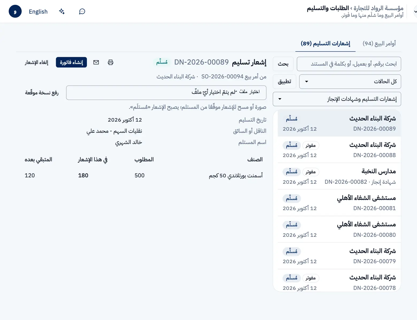Viewport: 417px width, 320px height.
Task: Open «إشعارات التسليم وشهادات الإنجاز» type dropdown
Action: [337, 99]
